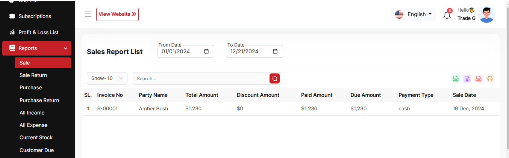Image resolution: width=509 pixels, height=158 pixels.
Task: Open Subscriptions in the sidebar
Action: tap(35, 16)
